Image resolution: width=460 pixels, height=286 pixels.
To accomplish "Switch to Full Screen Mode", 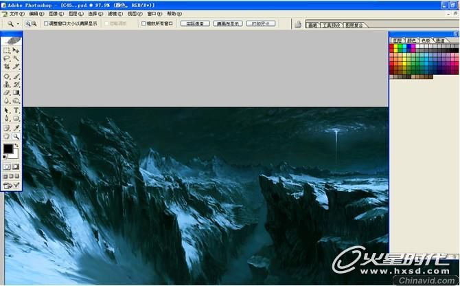I will pos(17,176).
